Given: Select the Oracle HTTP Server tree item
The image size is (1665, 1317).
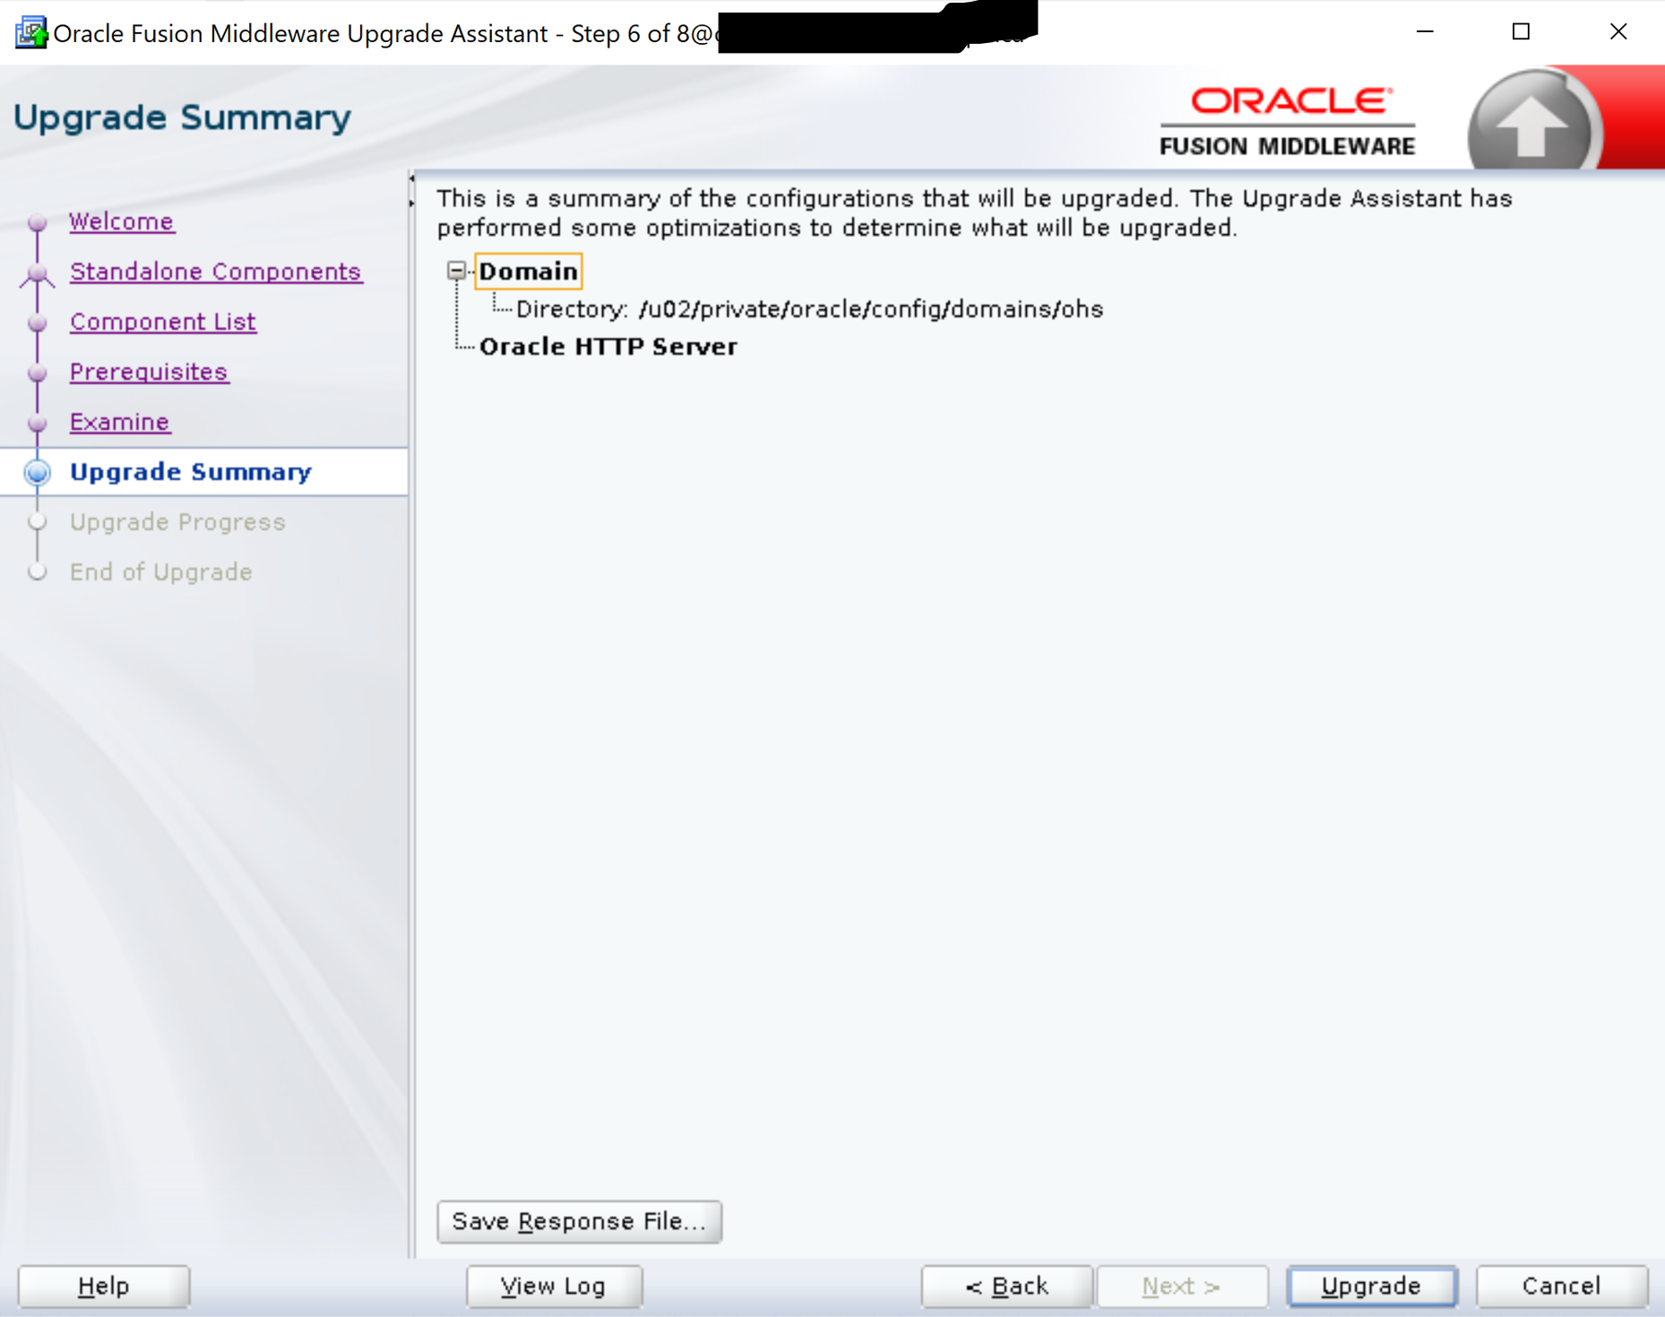Looking at the screenshot, I should [608, 346].
